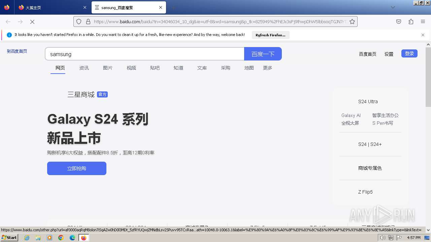Select the 网页 results tab

click(x=60, y=68)
